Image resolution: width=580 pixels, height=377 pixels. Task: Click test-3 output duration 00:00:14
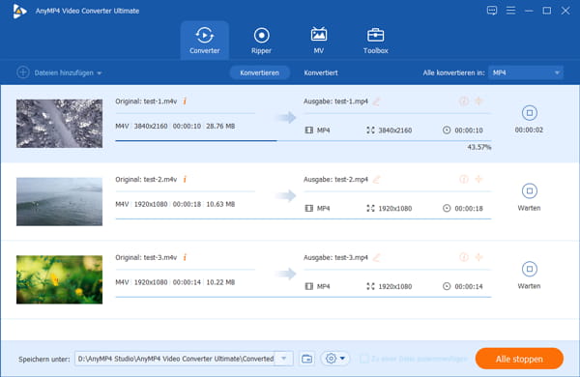[469, 286]
